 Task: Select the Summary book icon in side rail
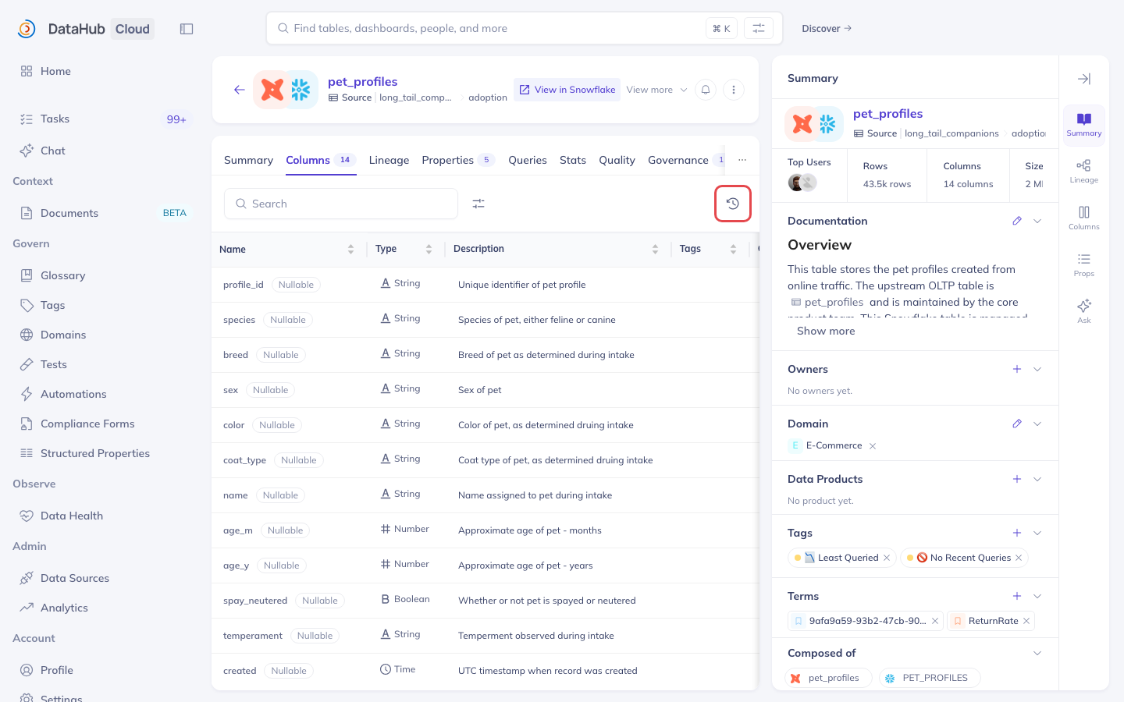[1084, 125]
